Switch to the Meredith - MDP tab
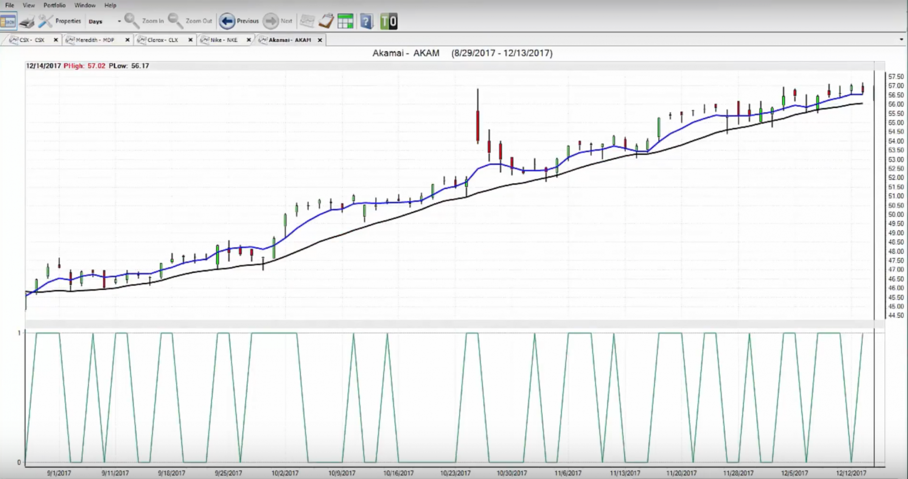 tap(95, 40)
